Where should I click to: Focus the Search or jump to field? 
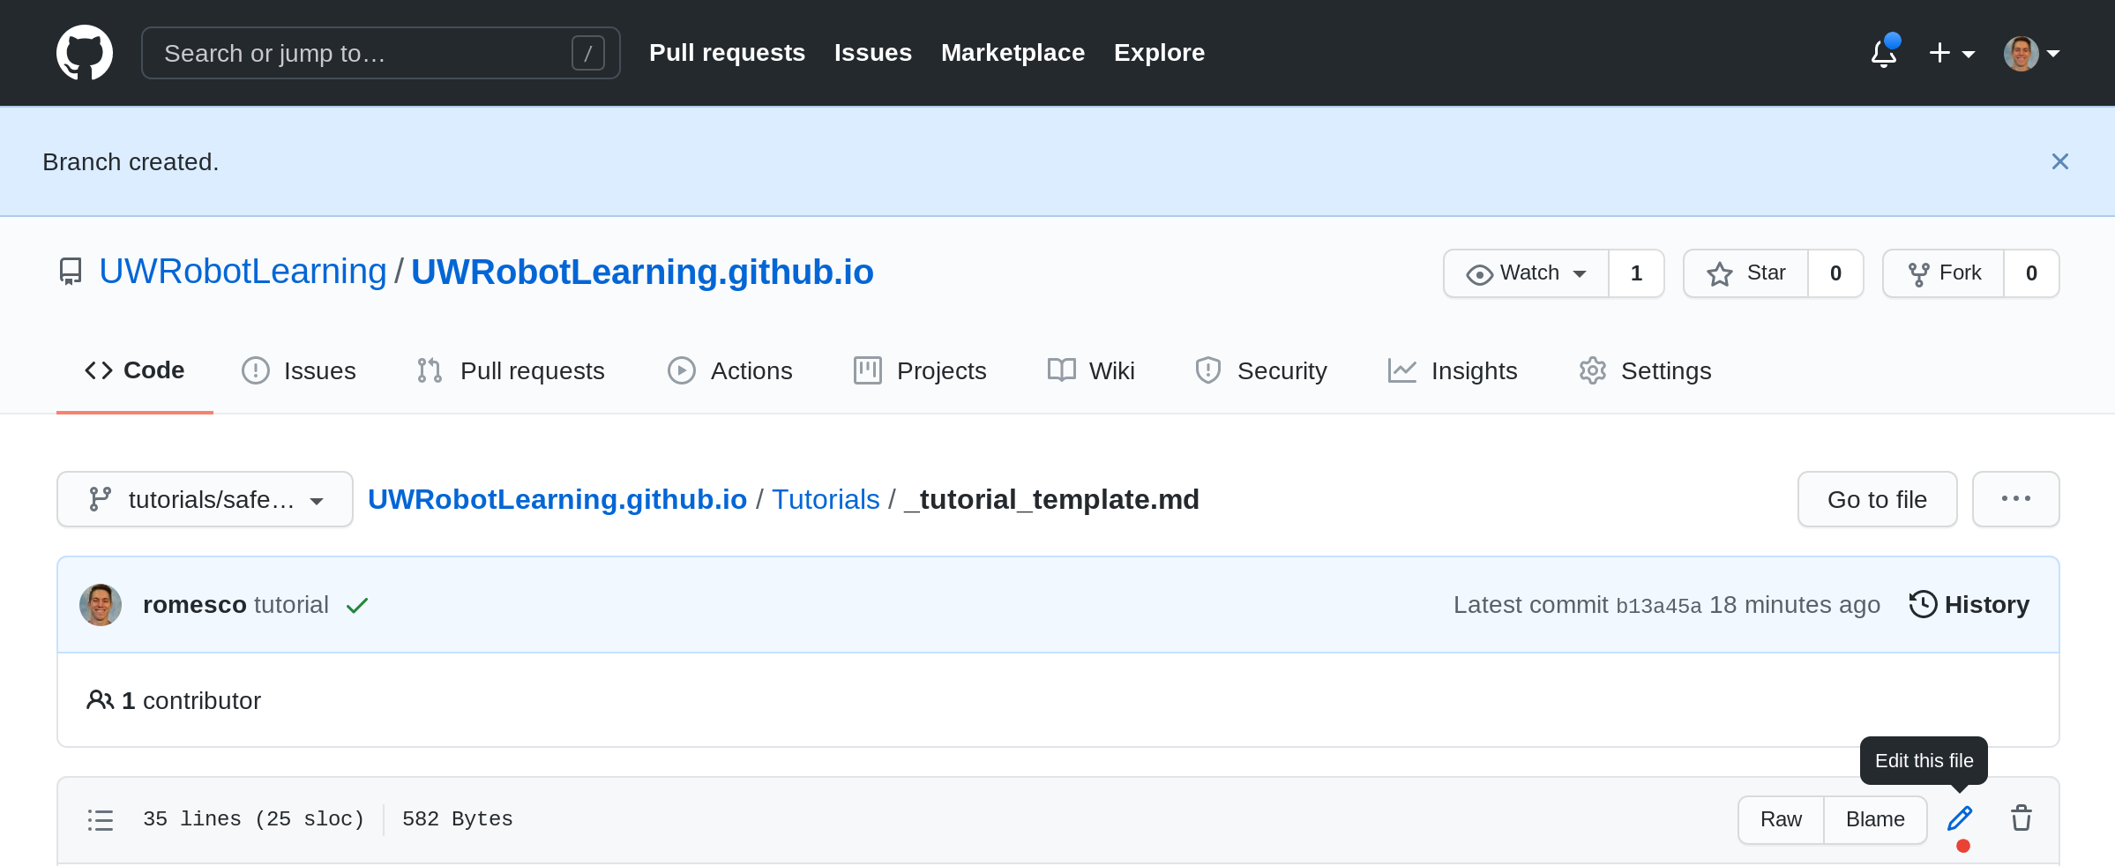click(380, 53)
